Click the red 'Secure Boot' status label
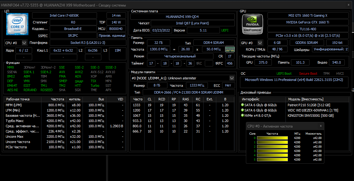Image resolution: width=354 pixels, height=181 pixels. coord(308,74)
